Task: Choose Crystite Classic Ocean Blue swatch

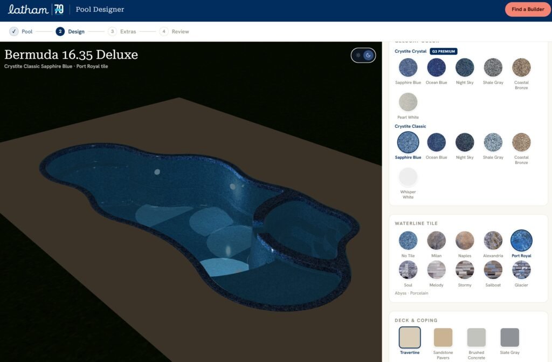Action: point(436,142)
